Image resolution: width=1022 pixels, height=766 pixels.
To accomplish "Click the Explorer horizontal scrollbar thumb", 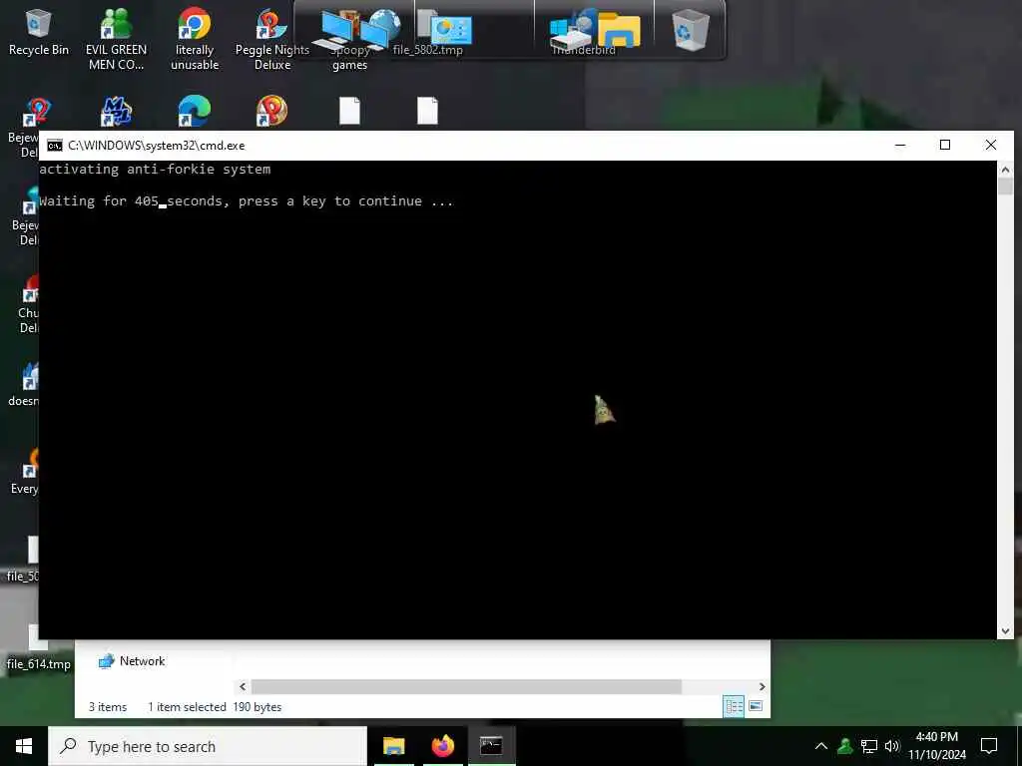I will pos(466,686).
